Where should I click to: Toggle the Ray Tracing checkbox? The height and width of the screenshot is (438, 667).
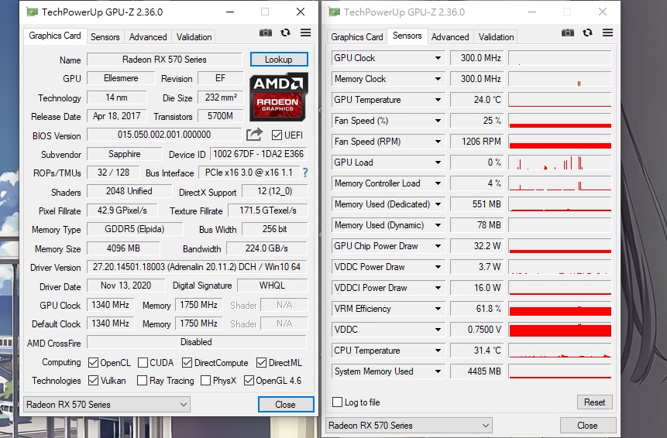(x=142, y=380)
